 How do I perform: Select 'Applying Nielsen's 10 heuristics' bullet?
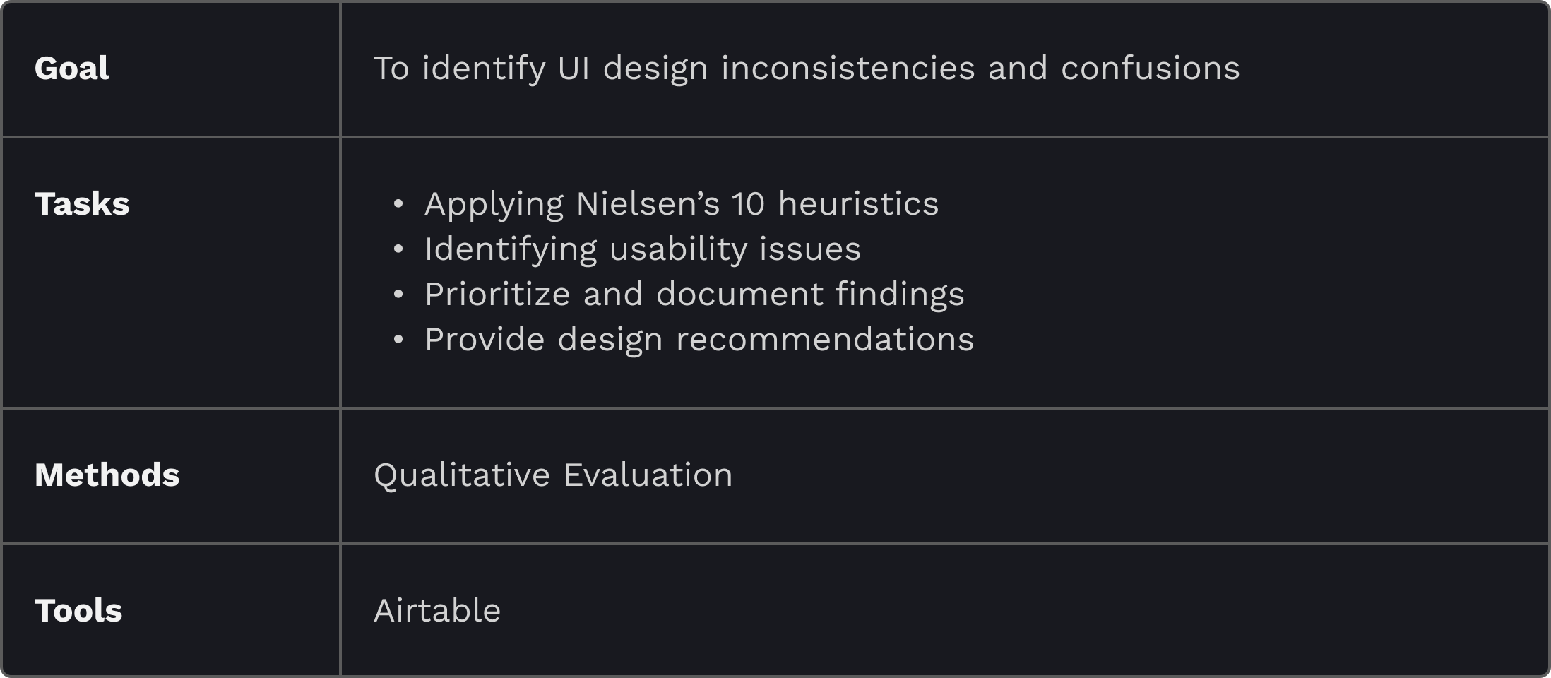point(682,204)
